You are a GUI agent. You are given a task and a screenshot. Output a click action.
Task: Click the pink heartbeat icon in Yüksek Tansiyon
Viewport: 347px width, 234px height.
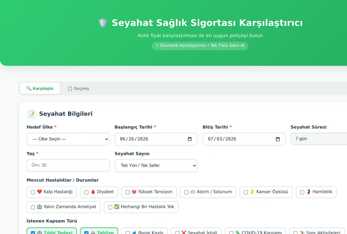pyautogui.click(x=134, y=192)
